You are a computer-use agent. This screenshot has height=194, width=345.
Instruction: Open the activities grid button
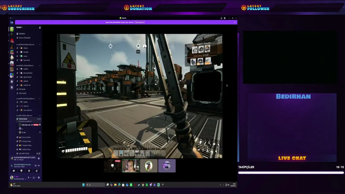(29, 171)
